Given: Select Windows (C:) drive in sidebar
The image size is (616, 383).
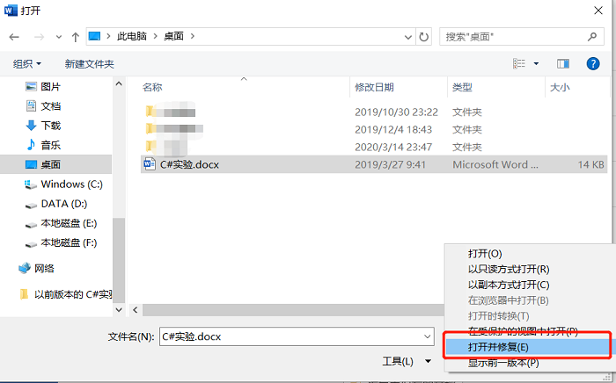Looking at the screenshot, I should pos(71,184).
